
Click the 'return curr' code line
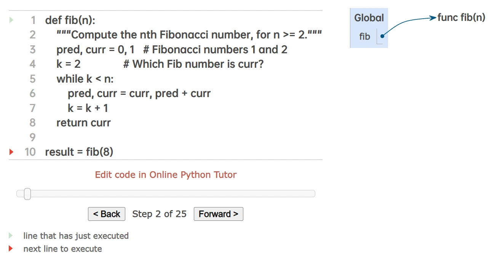click(83, 123)
